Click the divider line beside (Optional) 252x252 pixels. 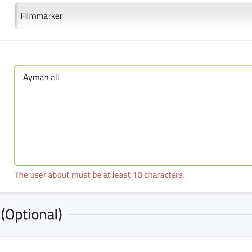point(160,214)
